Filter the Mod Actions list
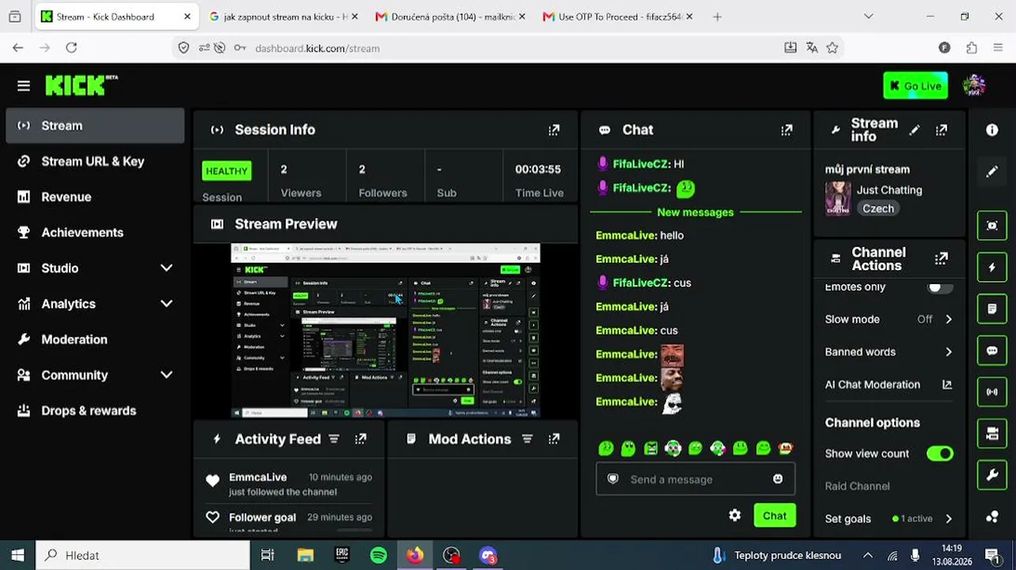 pyautogui.click(x=527, y=439)
